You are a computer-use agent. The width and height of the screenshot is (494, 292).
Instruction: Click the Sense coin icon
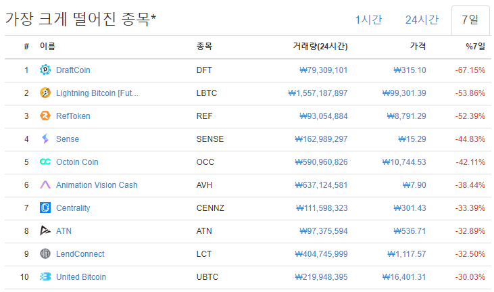pyautogui.click(x=45, y=139)
